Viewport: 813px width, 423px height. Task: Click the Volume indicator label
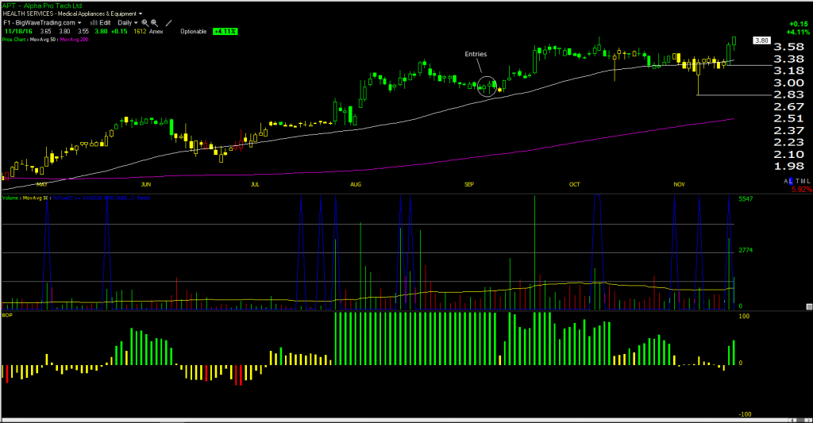click(x=10, y=198)
